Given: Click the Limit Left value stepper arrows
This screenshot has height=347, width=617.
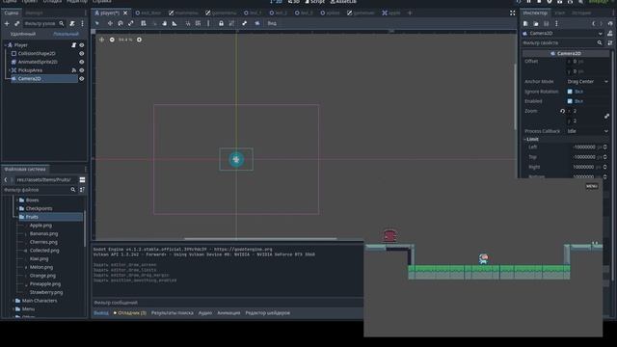Looking at the screenshot, I should [x=604, y=147].
